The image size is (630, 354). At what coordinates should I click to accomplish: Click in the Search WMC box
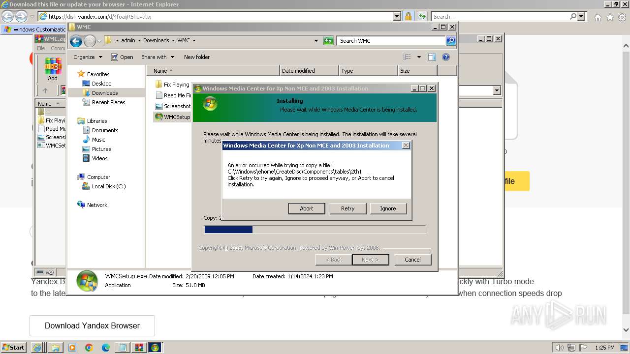(x=391, y=41)
